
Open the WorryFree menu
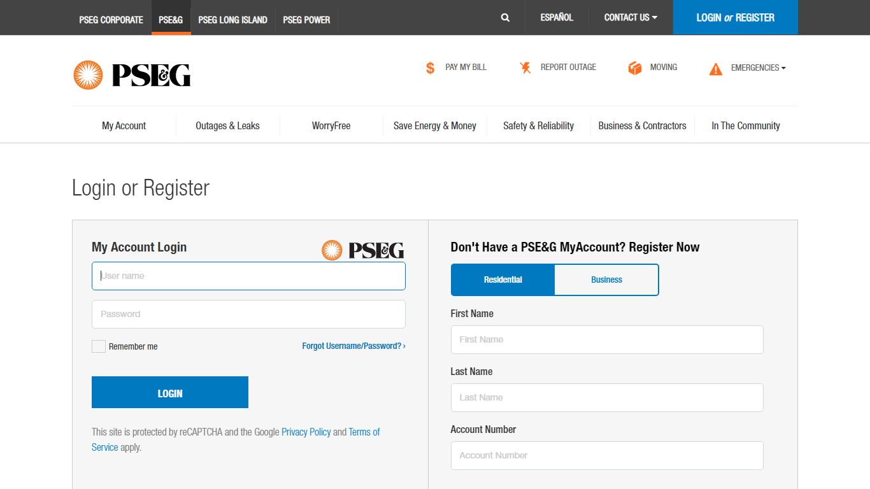[331, 125]
